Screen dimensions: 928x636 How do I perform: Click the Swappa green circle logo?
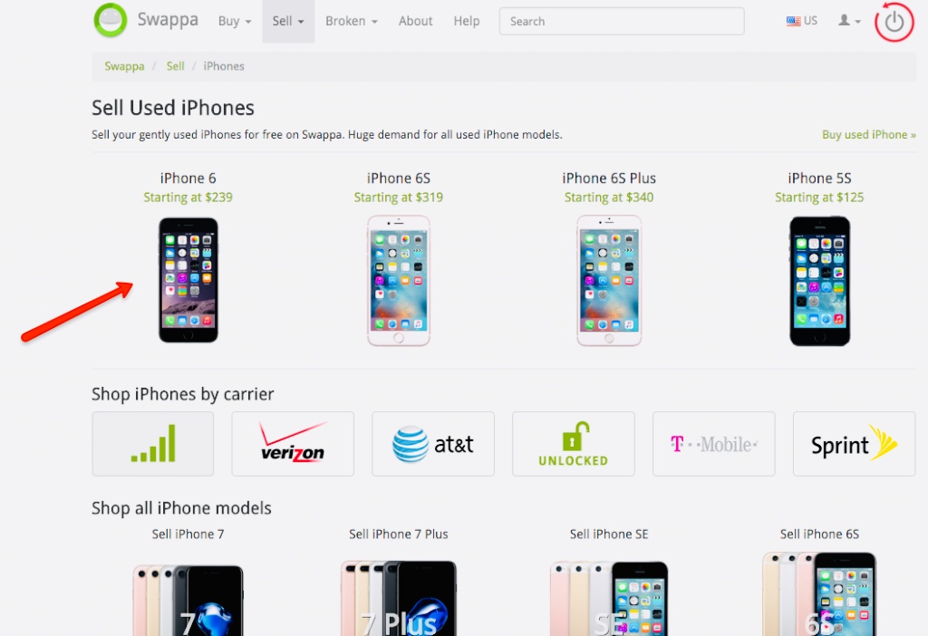[110, 20]
